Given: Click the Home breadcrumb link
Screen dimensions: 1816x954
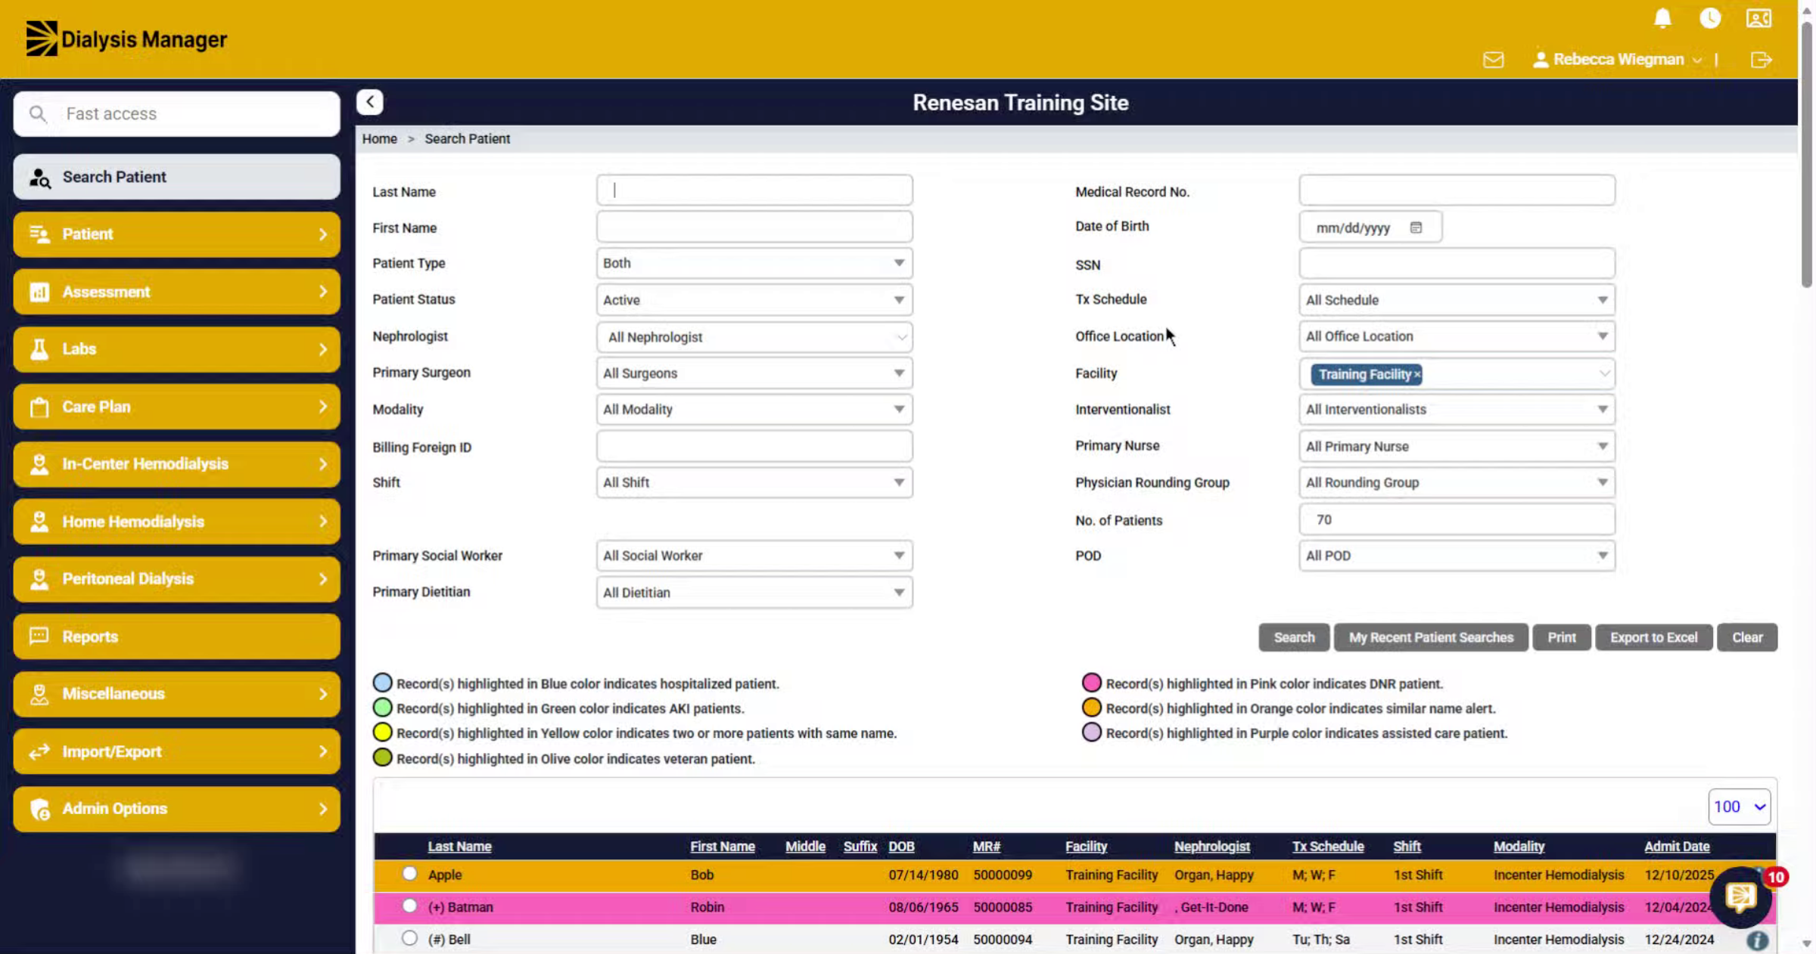Looking at the screenshot, I should click(379, 139).
